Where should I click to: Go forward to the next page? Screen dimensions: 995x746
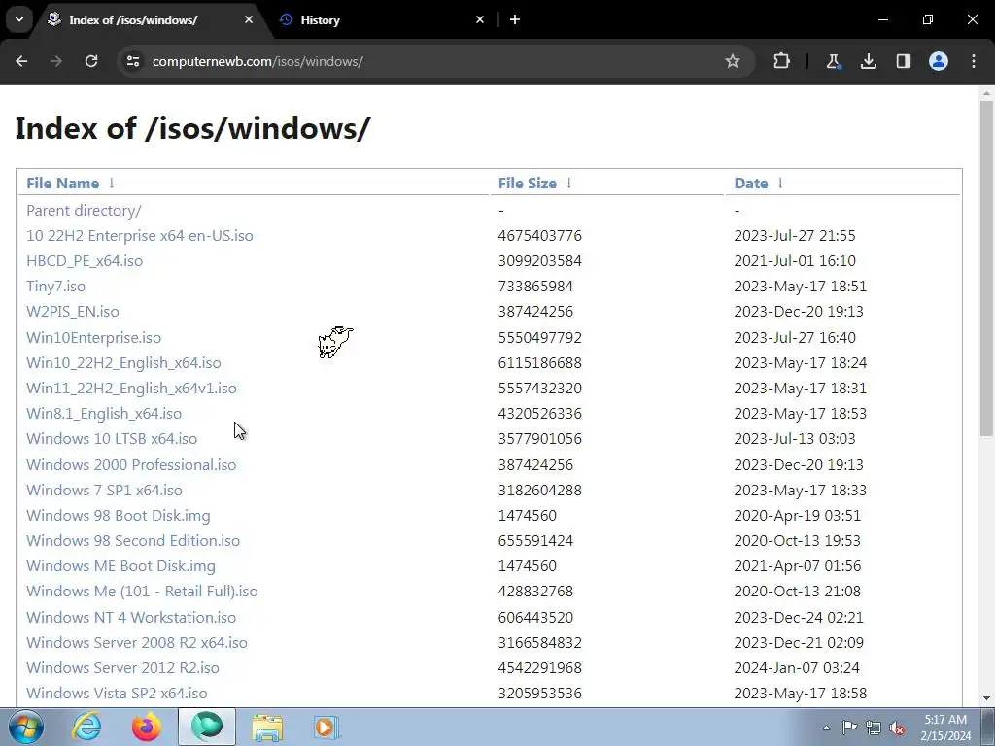[x=56, y=61]
